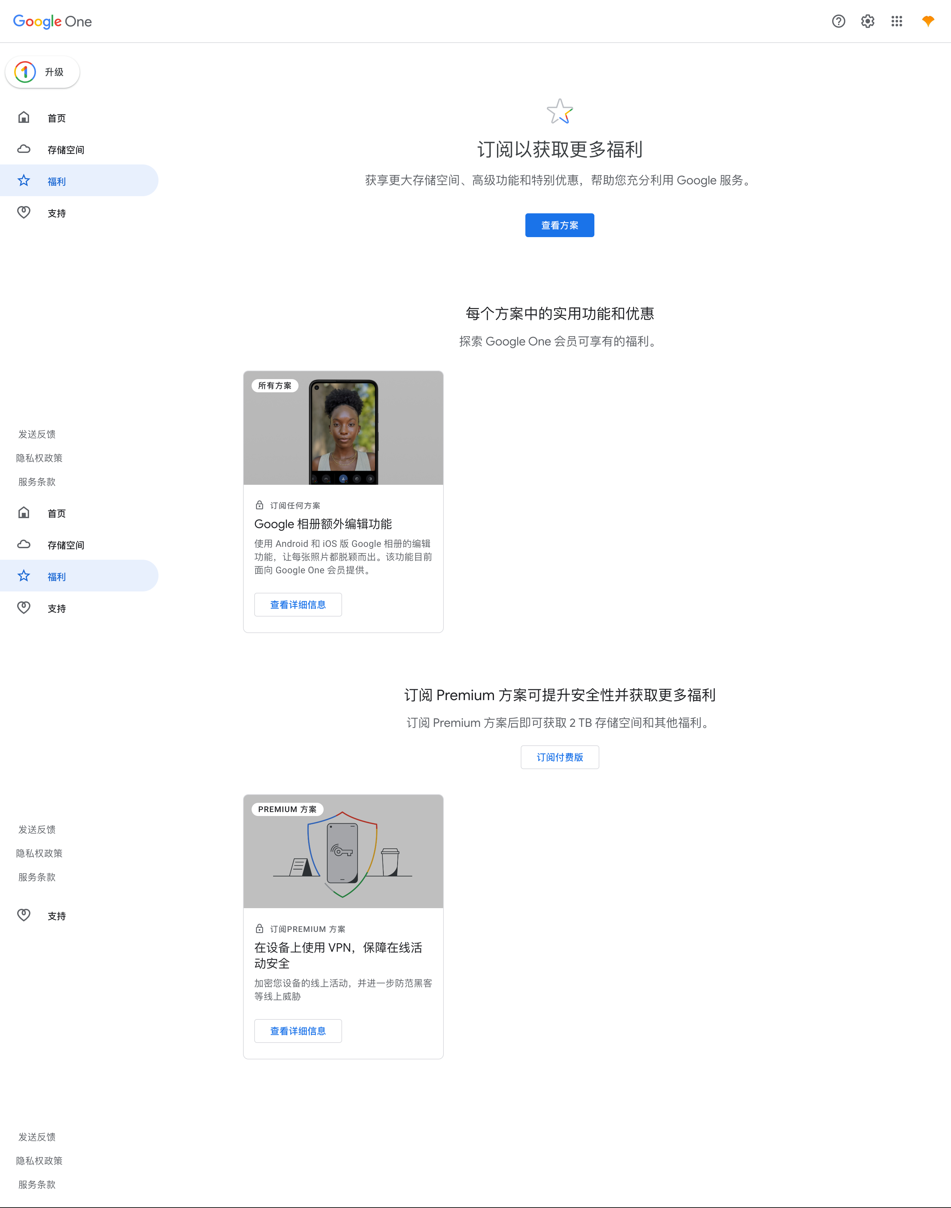The image size is (951, 1208).
Task: Click the 升级 upgrade button
Action: pyautogui.click(x=42, y=72)
